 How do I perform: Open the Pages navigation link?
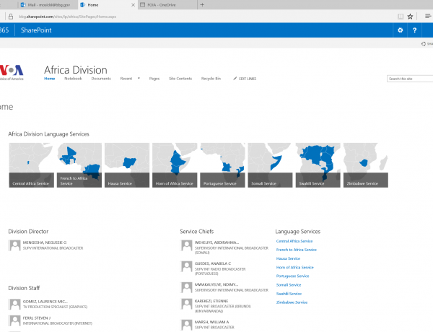tap(154, 79)
